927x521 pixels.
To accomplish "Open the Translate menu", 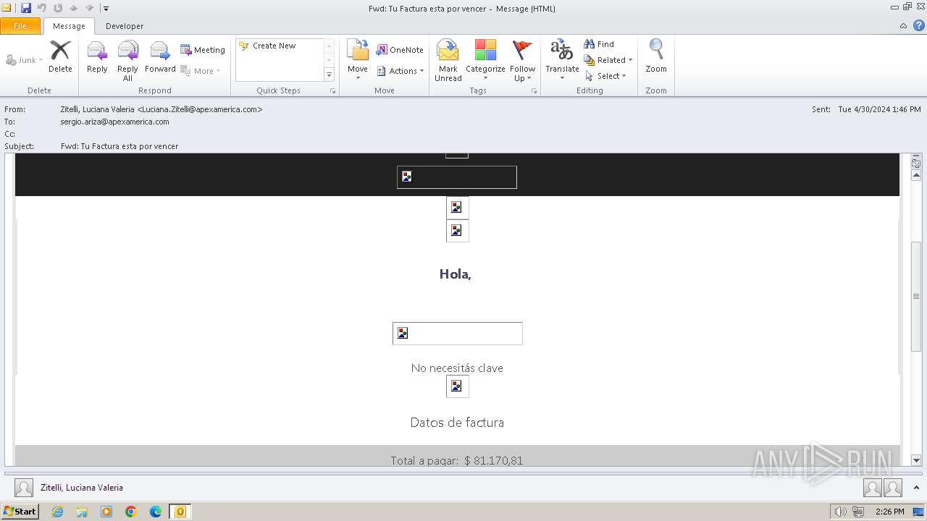I will coord(562,60).
